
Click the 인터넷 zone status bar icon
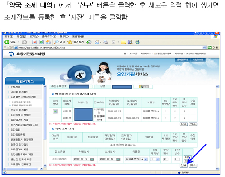[x=179, y=173]
